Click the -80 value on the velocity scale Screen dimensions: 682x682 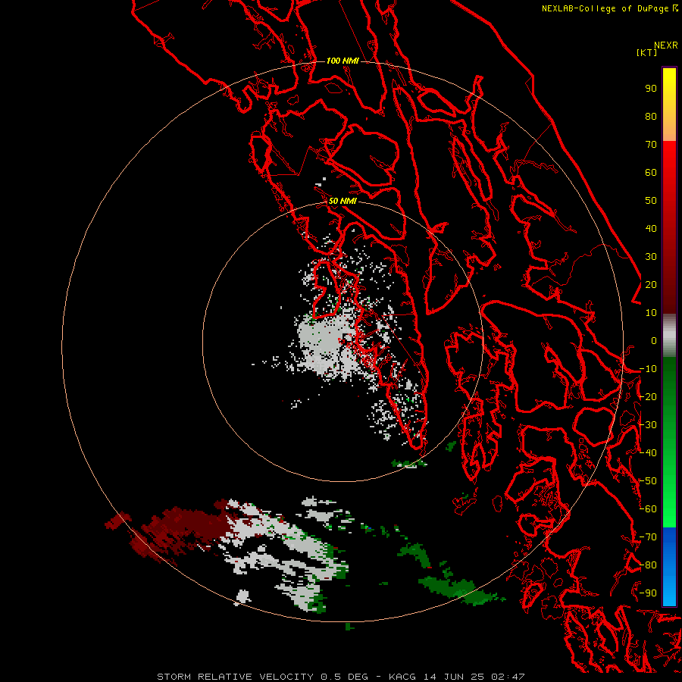click(x=648, y=565)
